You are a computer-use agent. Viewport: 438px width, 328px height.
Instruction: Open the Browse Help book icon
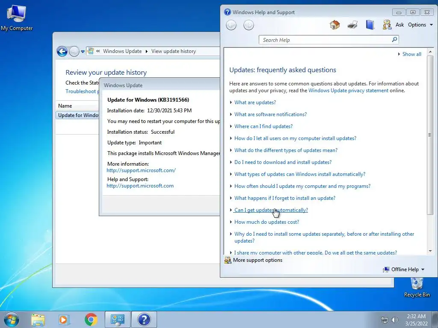370,25
